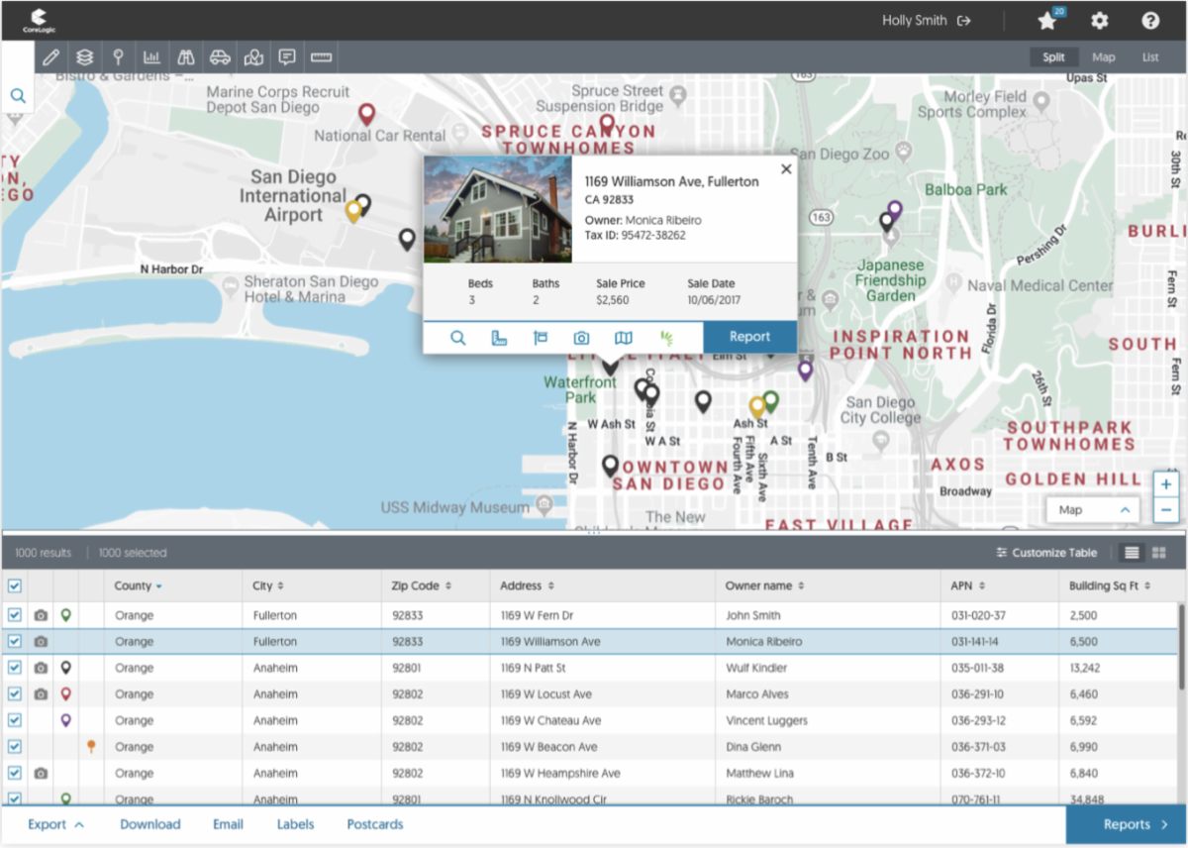1188x848 pixels.
Task: Select the ruler measure tool
Action: tap(321, 57)
